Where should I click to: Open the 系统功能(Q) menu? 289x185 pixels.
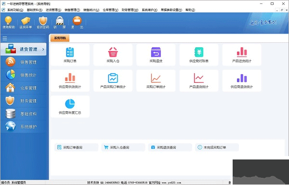pos(15,10)
